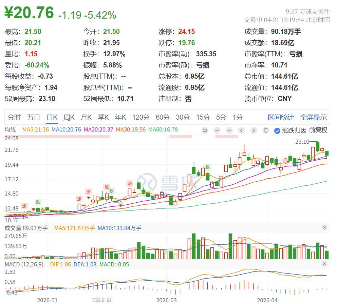337x304 pixels.
Task: Click the 9.27 万球友关注 text
Action: [307, 12]
